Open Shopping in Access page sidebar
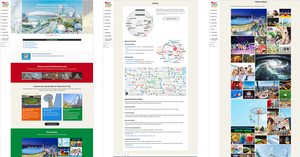 point(108,20)
